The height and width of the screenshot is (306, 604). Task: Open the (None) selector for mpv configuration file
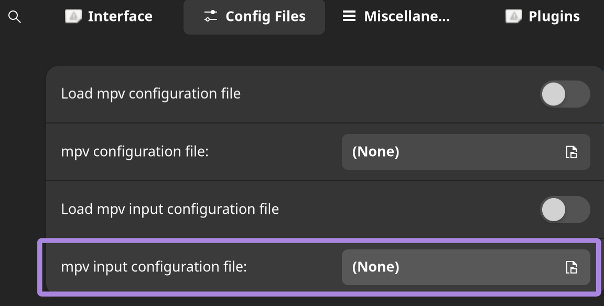tap(466, 152)
